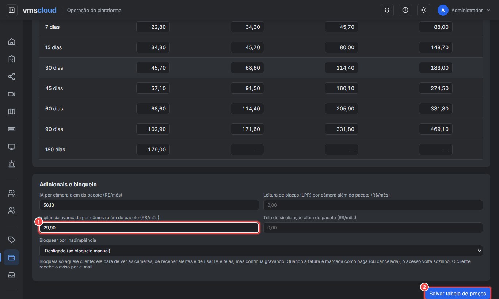Save with Salvar tabela de preços
499x299 pixels.
click(457, 294)
